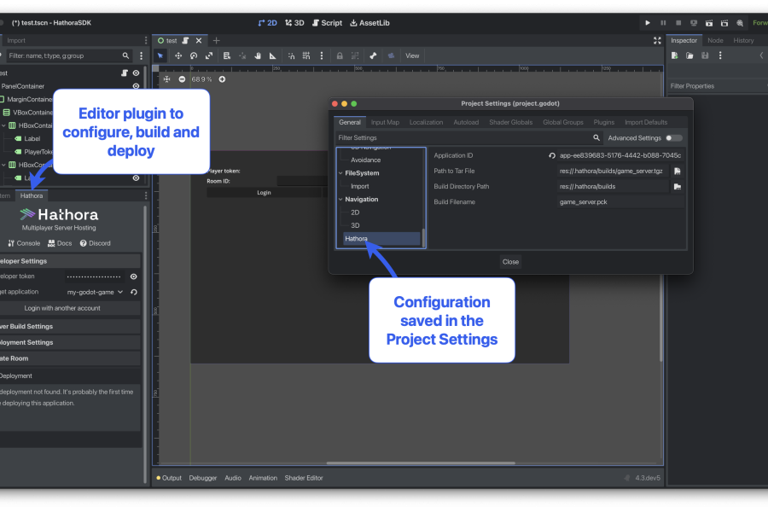Screen dimensions: 768x512
Task: Click the center view icon beside zoom controls
Action: [167, 79]
